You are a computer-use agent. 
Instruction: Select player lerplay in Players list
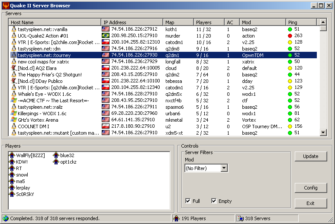coord(23,188)
